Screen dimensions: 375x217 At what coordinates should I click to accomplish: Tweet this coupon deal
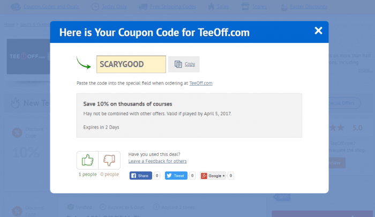(x=176, y=176)
